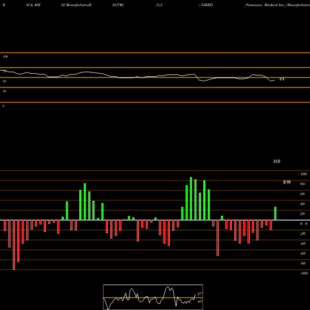The image size is (310, 310).
Task: Click the 'SI MunafaSutraR' header text
Action: 76,5
